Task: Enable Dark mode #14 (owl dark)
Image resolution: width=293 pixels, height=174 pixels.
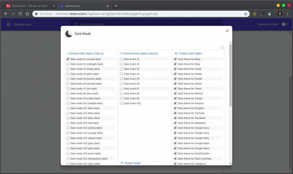Action: [68, 123]
